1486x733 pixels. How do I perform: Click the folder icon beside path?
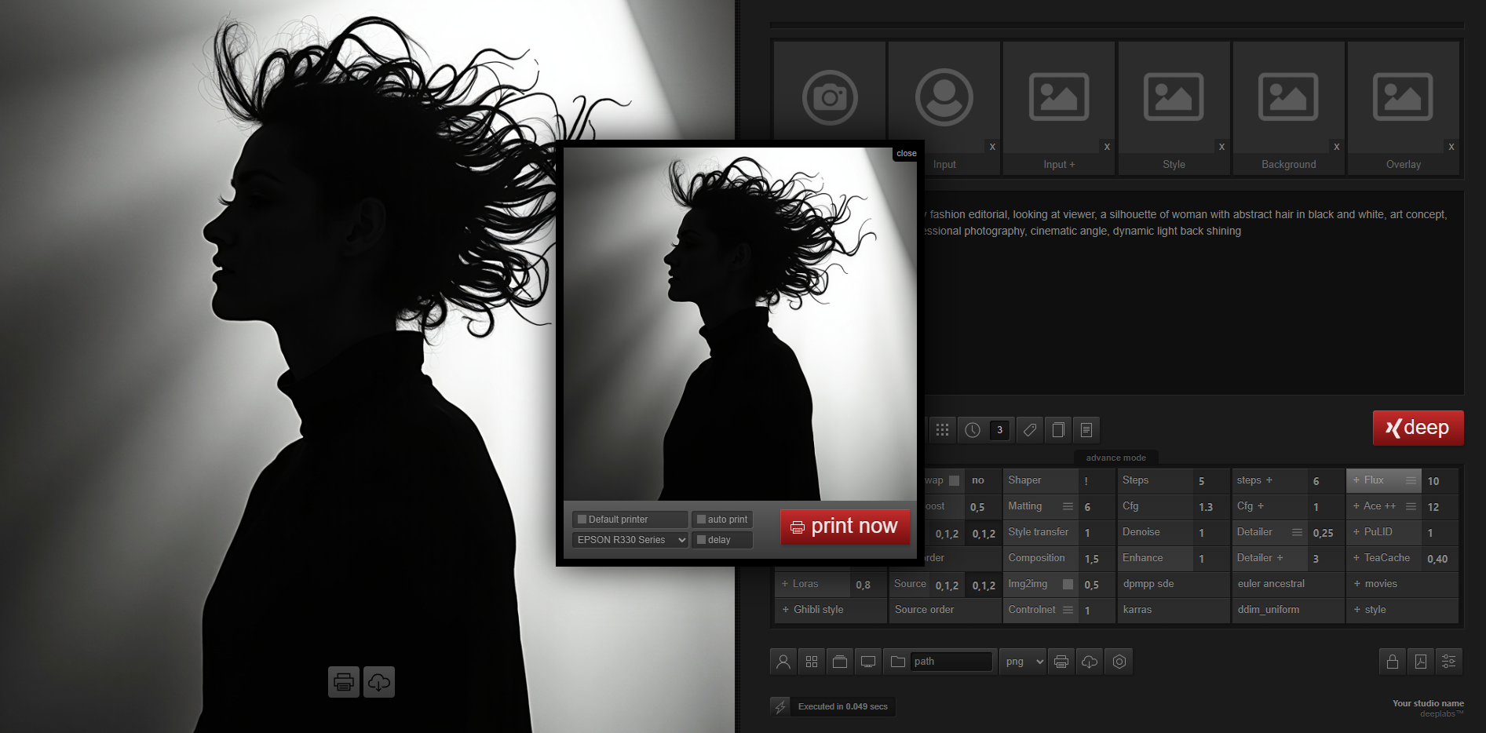pos(898,662)
